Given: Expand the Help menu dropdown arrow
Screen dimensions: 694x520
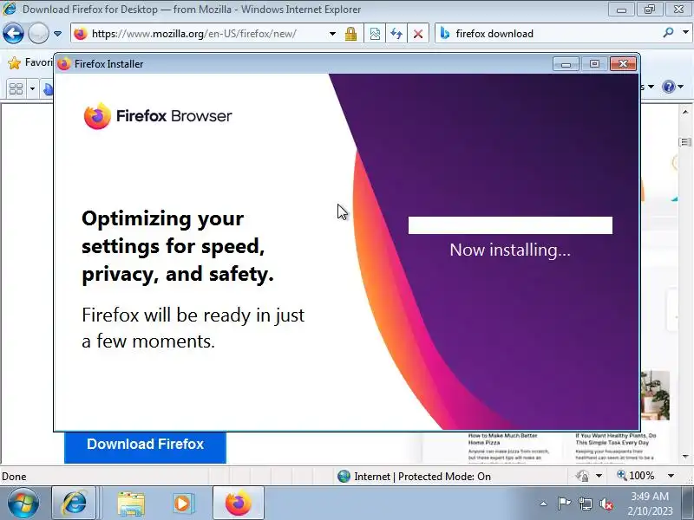Looking at the screenshot, I should (681, 87).
